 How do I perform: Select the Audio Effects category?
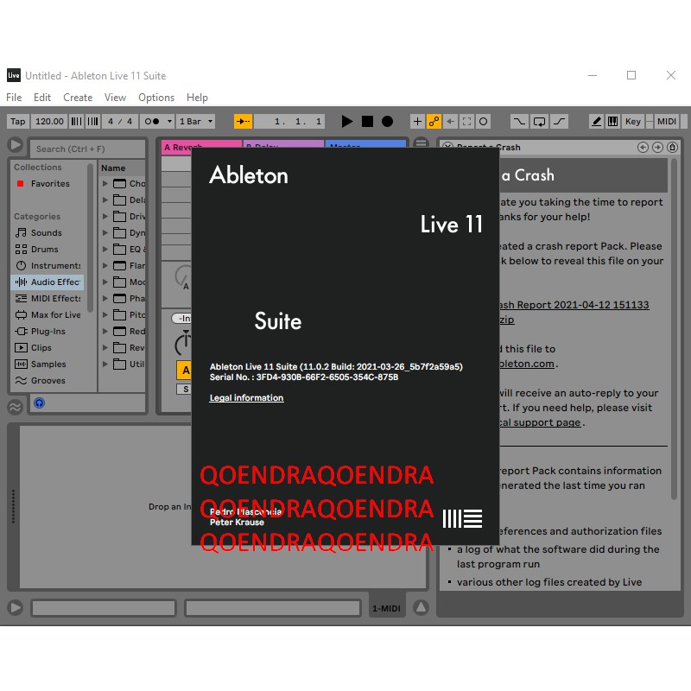point(48,282)
